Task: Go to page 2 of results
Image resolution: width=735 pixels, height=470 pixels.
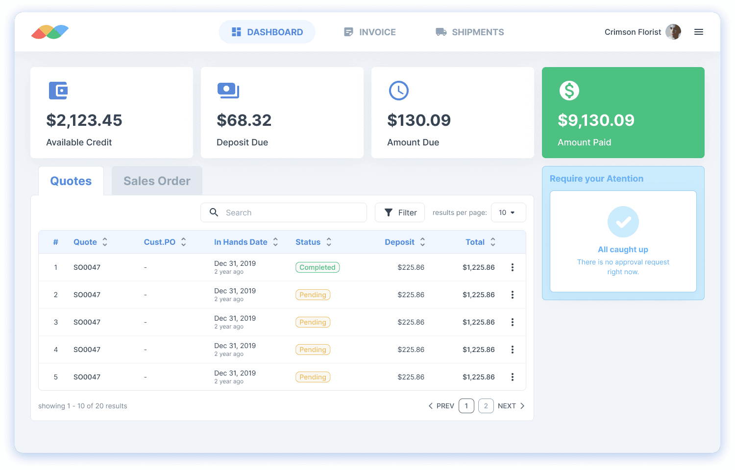Action: click(486, 405)
